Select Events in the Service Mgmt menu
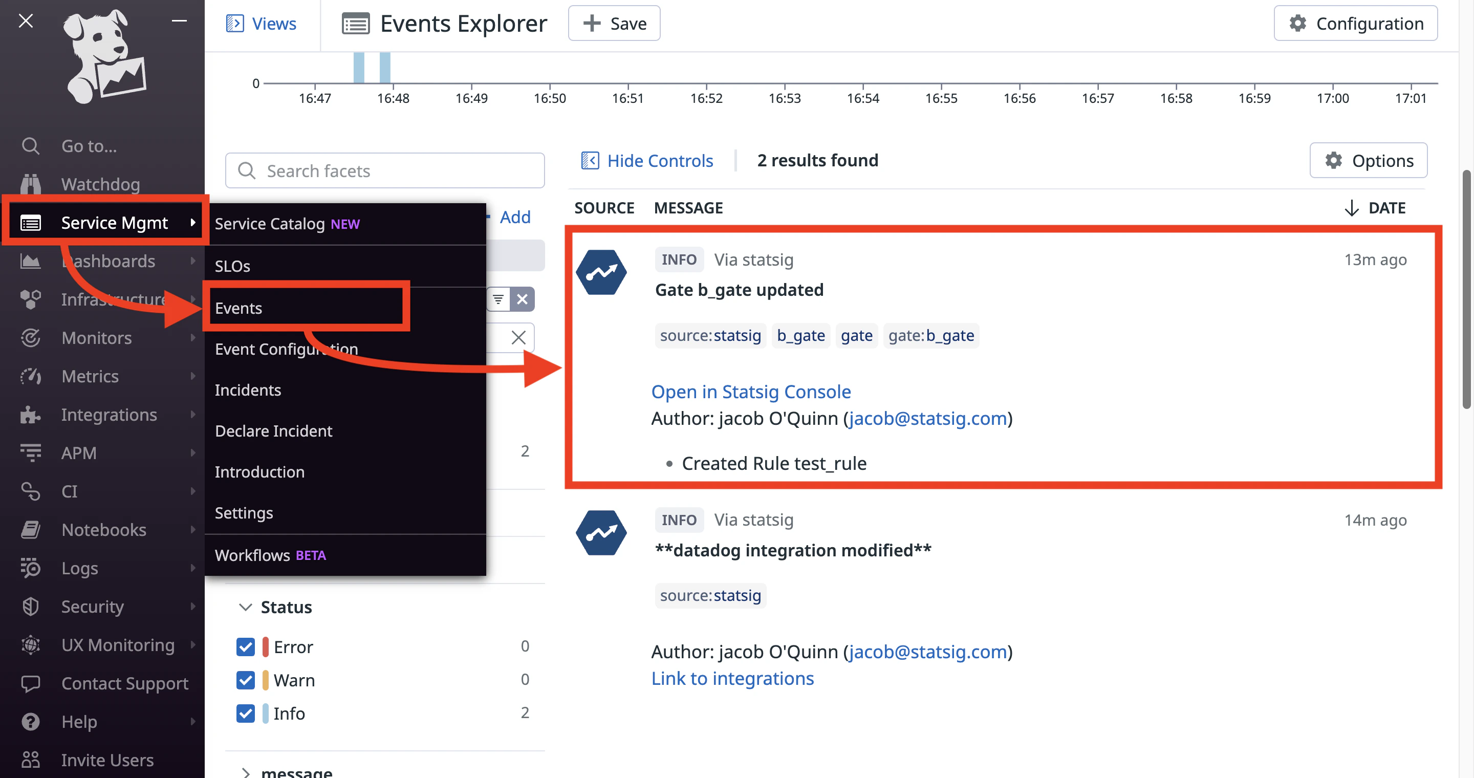1474x778 pixels. [x=239, y=308]
